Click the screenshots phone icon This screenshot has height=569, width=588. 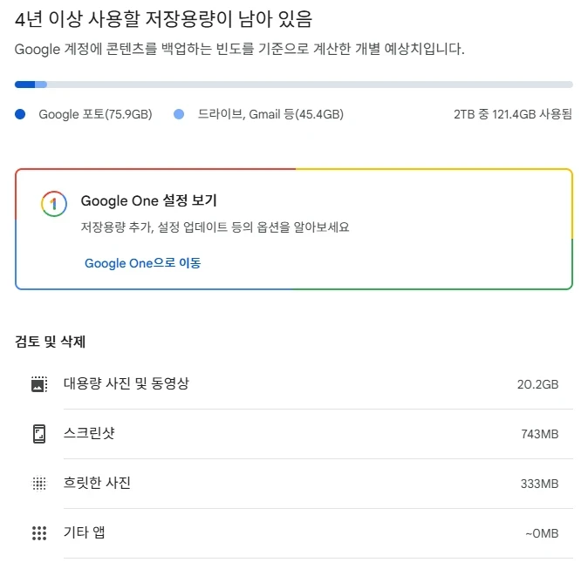(x=38, y=434)
